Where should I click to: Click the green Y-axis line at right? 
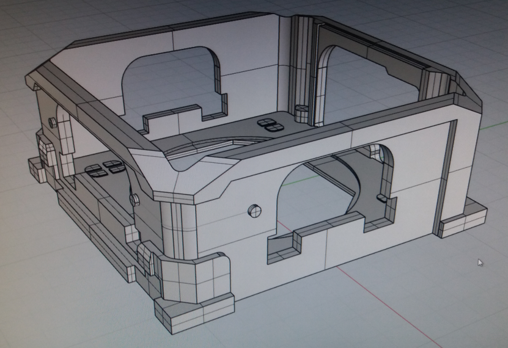[494, 126]
